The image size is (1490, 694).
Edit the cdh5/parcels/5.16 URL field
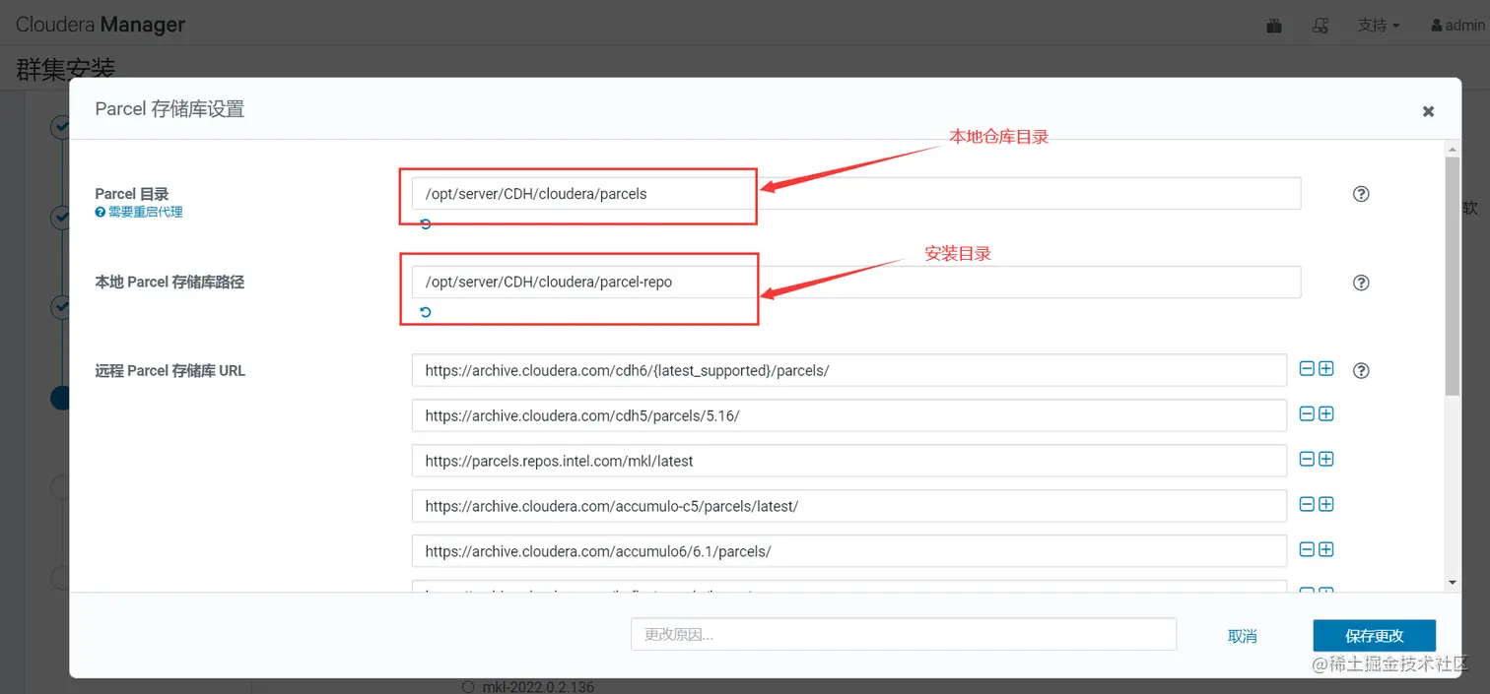[849, 415]
